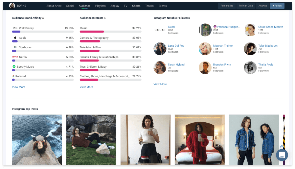Viewport: 295px width, 169px height.
Task: Click the Audience Brand Affinity info icon
Action: (43, 18)
